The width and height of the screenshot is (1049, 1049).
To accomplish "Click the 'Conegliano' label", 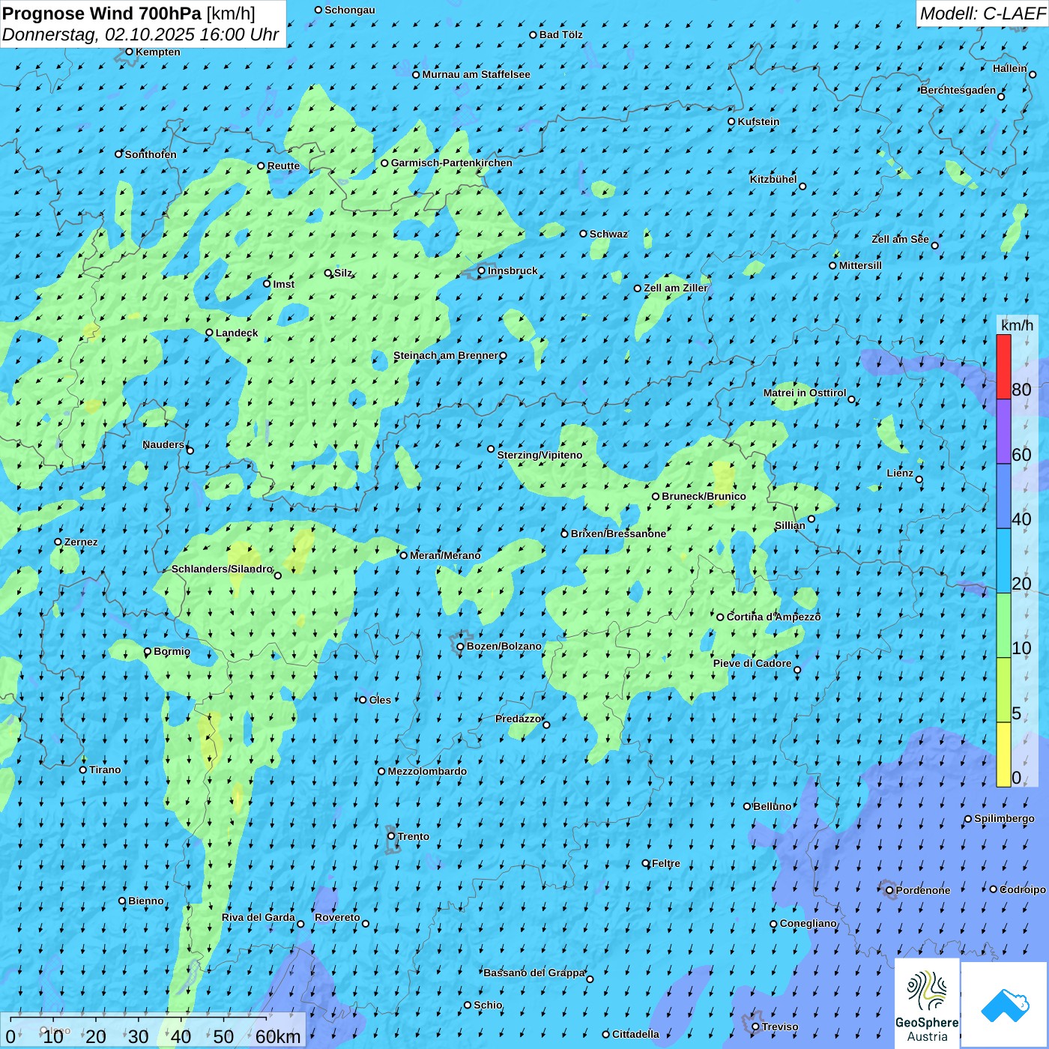I will click(808, 923).
